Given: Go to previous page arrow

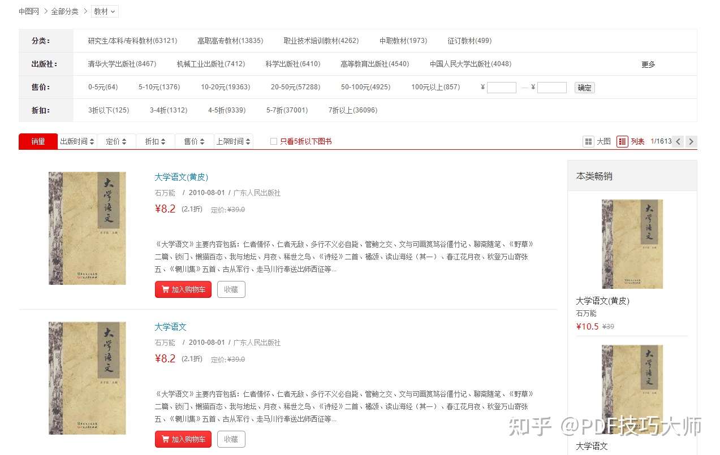Looking at the screenshot, I should click(678, 141).
